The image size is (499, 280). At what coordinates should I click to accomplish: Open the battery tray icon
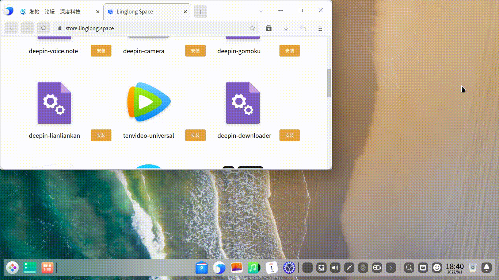coord(377,268)
